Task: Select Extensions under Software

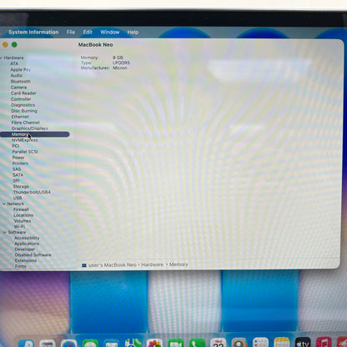Action: pos(26,260)
